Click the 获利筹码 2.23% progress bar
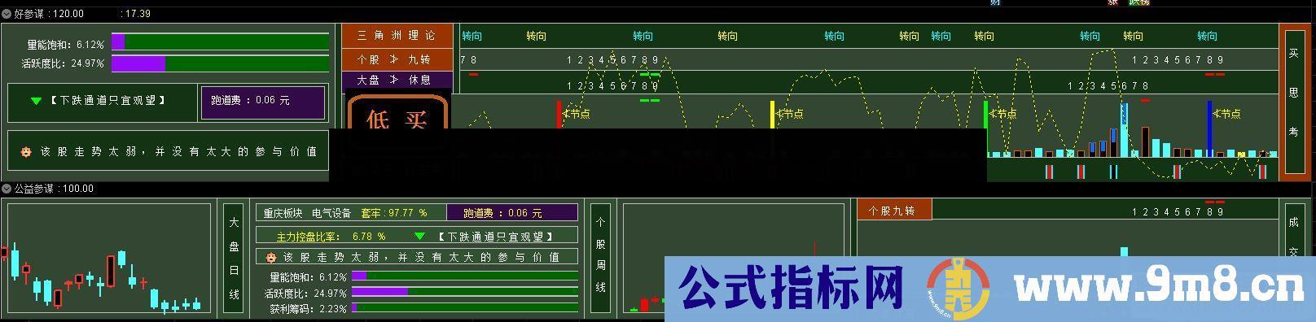 (x=465, y=308)
